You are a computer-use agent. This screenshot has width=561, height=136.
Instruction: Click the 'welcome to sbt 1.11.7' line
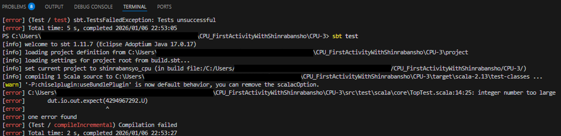[110, 44]
